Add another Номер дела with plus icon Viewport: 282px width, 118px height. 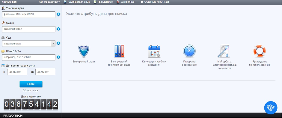(x=58, y=57)
